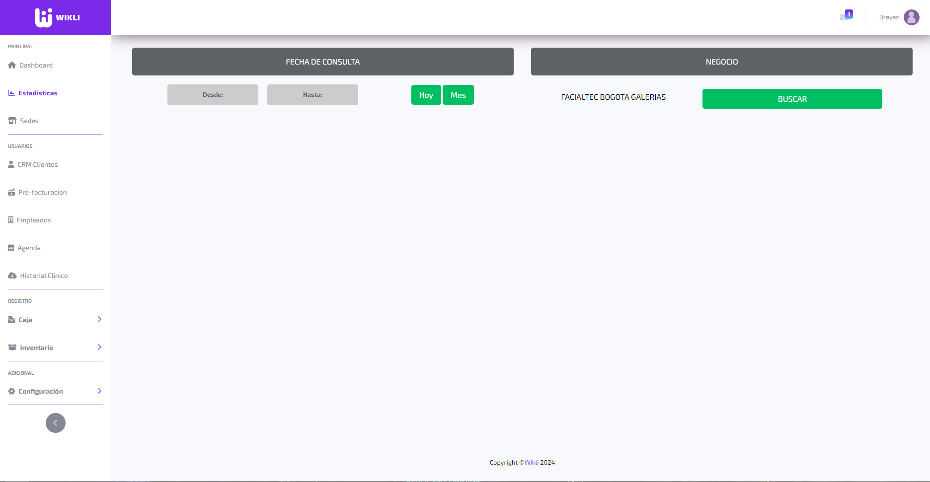930x482 pixels.
Task: Click the Hasta date field
Action: [x=312, y=95]
